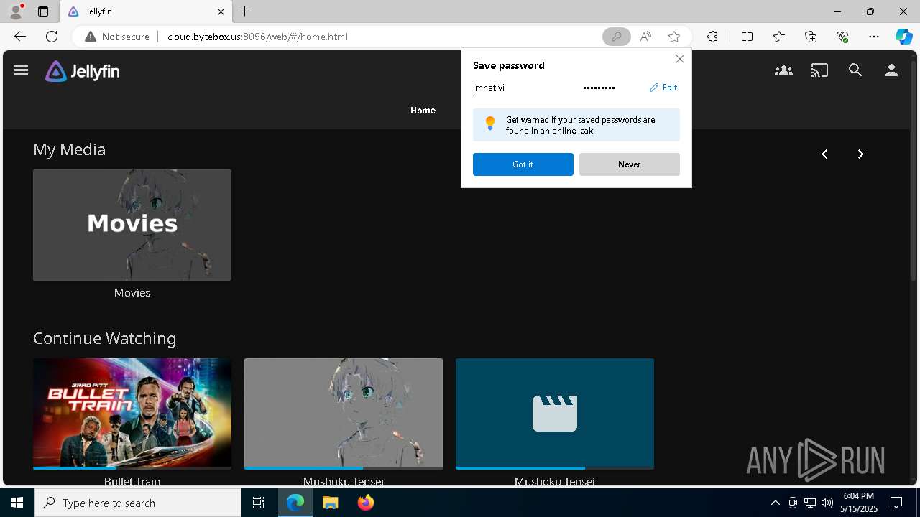Viewport: 920px width, 517px height.
Task: Go to previous My Media items
Action: click(824, 154)
